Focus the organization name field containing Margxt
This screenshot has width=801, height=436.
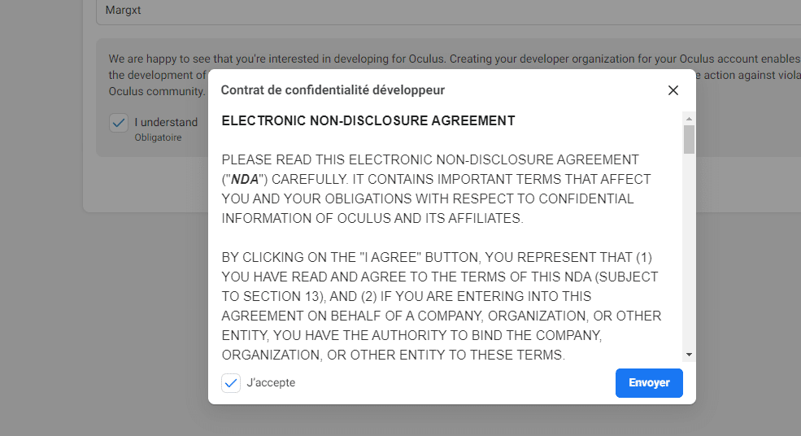(x=448, y=11)
